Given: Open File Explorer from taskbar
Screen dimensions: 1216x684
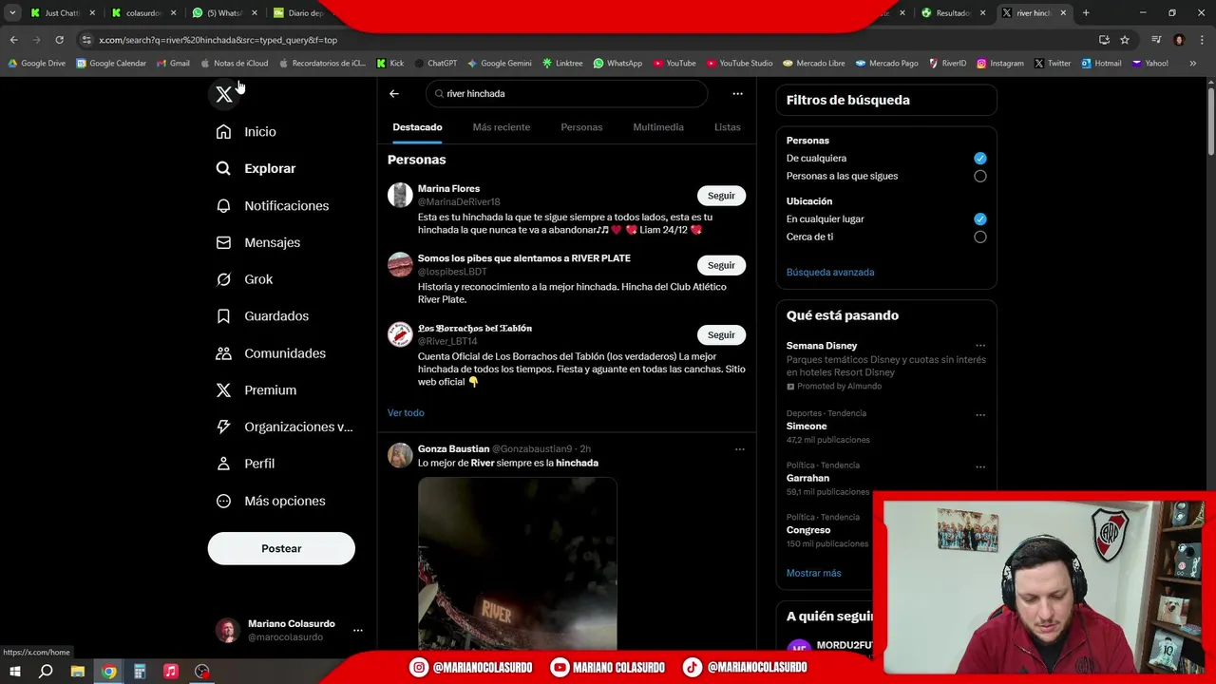Looking at the screenshot, I should [x=78, y=672].
